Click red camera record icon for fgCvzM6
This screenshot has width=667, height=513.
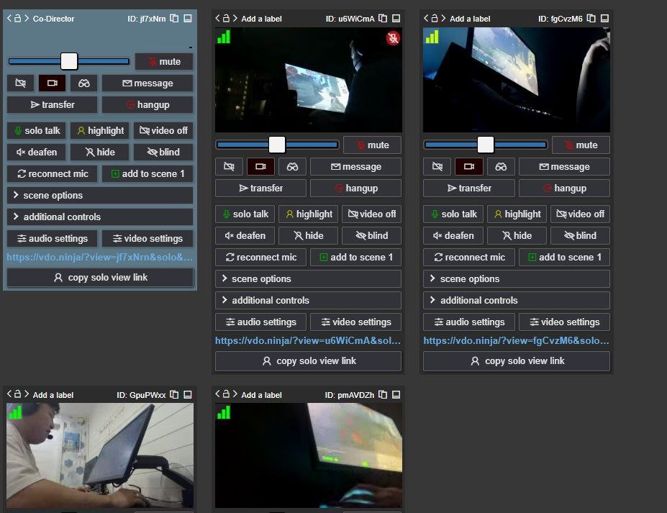[469, 166]
